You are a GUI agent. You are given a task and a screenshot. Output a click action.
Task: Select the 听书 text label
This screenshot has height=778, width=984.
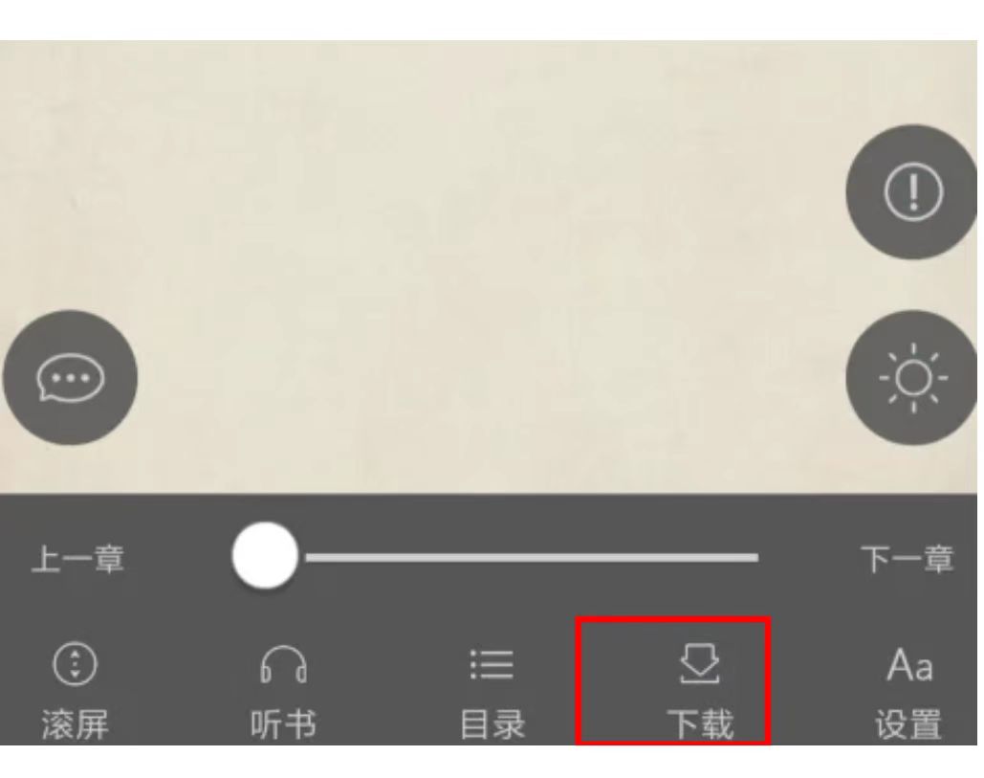(x=284, y=724)
